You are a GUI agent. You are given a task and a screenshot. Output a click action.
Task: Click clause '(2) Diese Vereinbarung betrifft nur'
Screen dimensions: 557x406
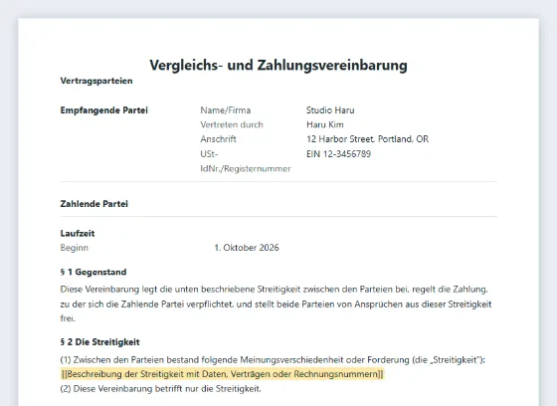tap(160, 389)
